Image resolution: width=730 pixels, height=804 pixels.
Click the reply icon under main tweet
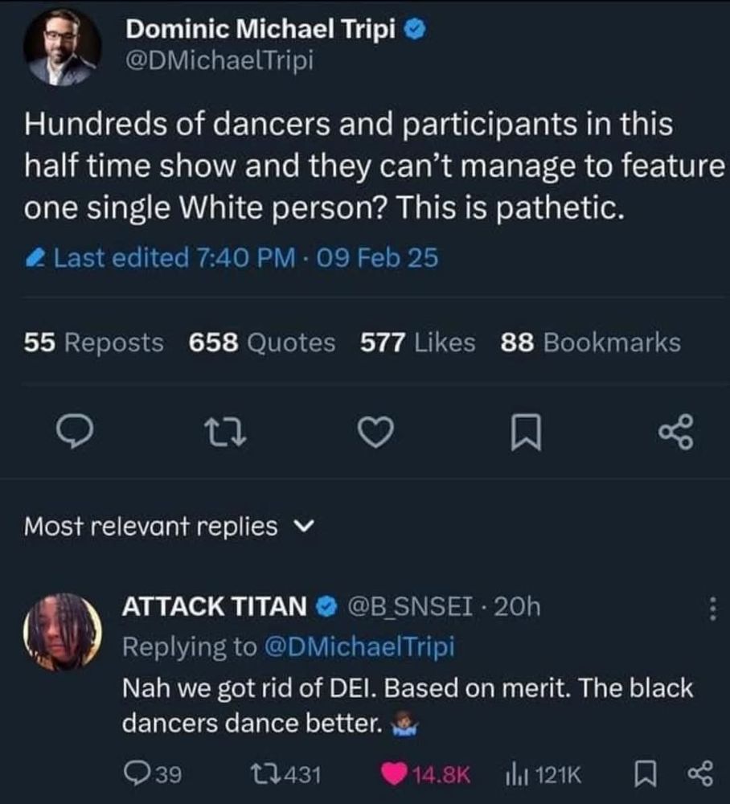pos(75,431)
